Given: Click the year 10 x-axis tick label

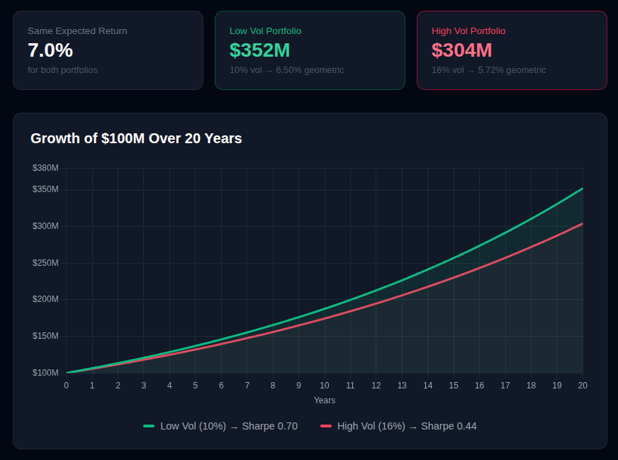Looking at the screenshot, I should (x=325, y=386).
